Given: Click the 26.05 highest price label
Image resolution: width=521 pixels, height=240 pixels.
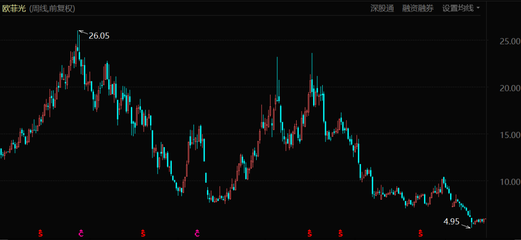Looking at the screenshot, I should click(99, 36).
